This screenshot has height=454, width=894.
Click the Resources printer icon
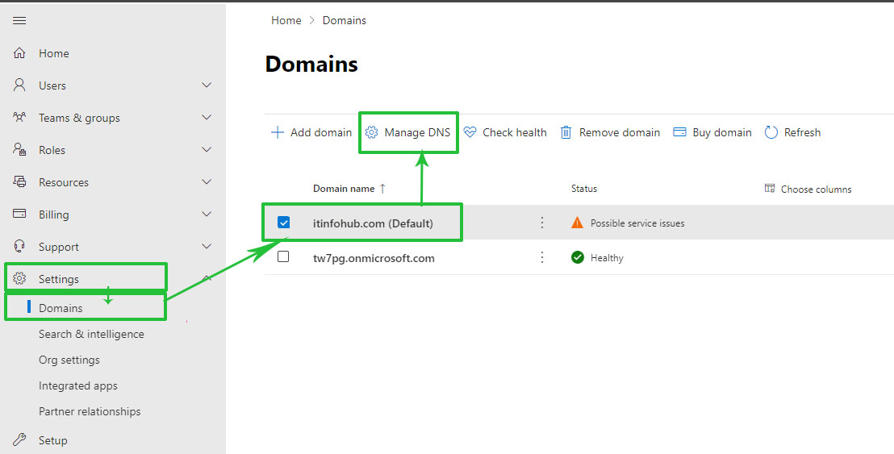pos(19,182)
